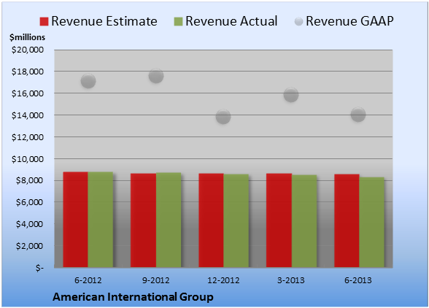The width and height of the screenshot is (429, 308).
Task: Select the 'Revenue Actual' legend label
Action: (x=231, y=21)
